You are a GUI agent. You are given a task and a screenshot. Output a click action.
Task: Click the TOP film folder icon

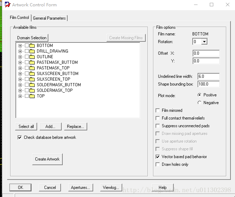(x=33, y=96)
